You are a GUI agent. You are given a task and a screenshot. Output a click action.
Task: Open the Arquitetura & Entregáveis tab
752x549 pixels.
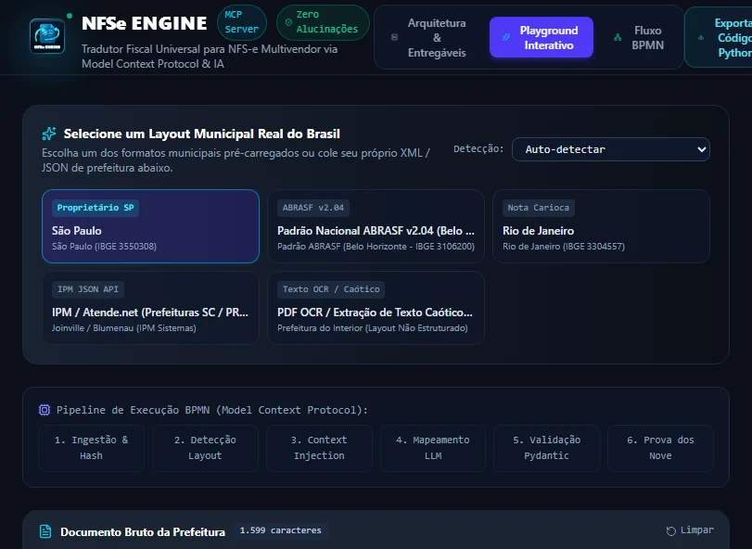[x=428, y=37]
